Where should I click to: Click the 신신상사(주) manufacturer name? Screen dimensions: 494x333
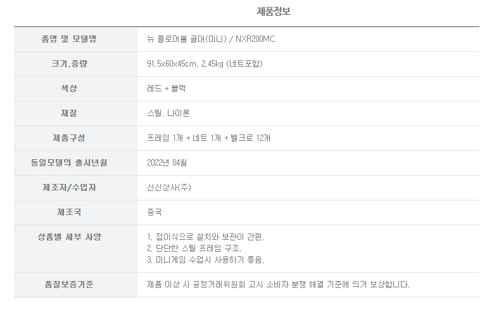[x=169, y=188]
